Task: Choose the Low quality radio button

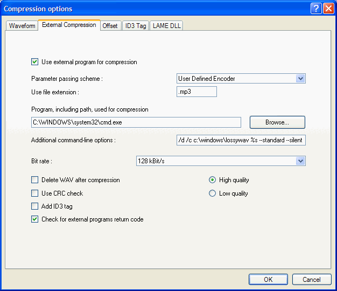Action: coord(213,193)
